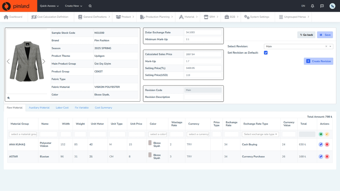Click Ekose Siyah color swatch in Polyester row
This screenshot has width=340, height=191.
coord(150,143)
